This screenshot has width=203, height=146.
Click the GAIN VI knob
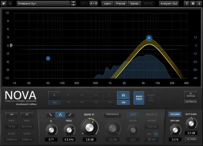[x=89, y=127]
